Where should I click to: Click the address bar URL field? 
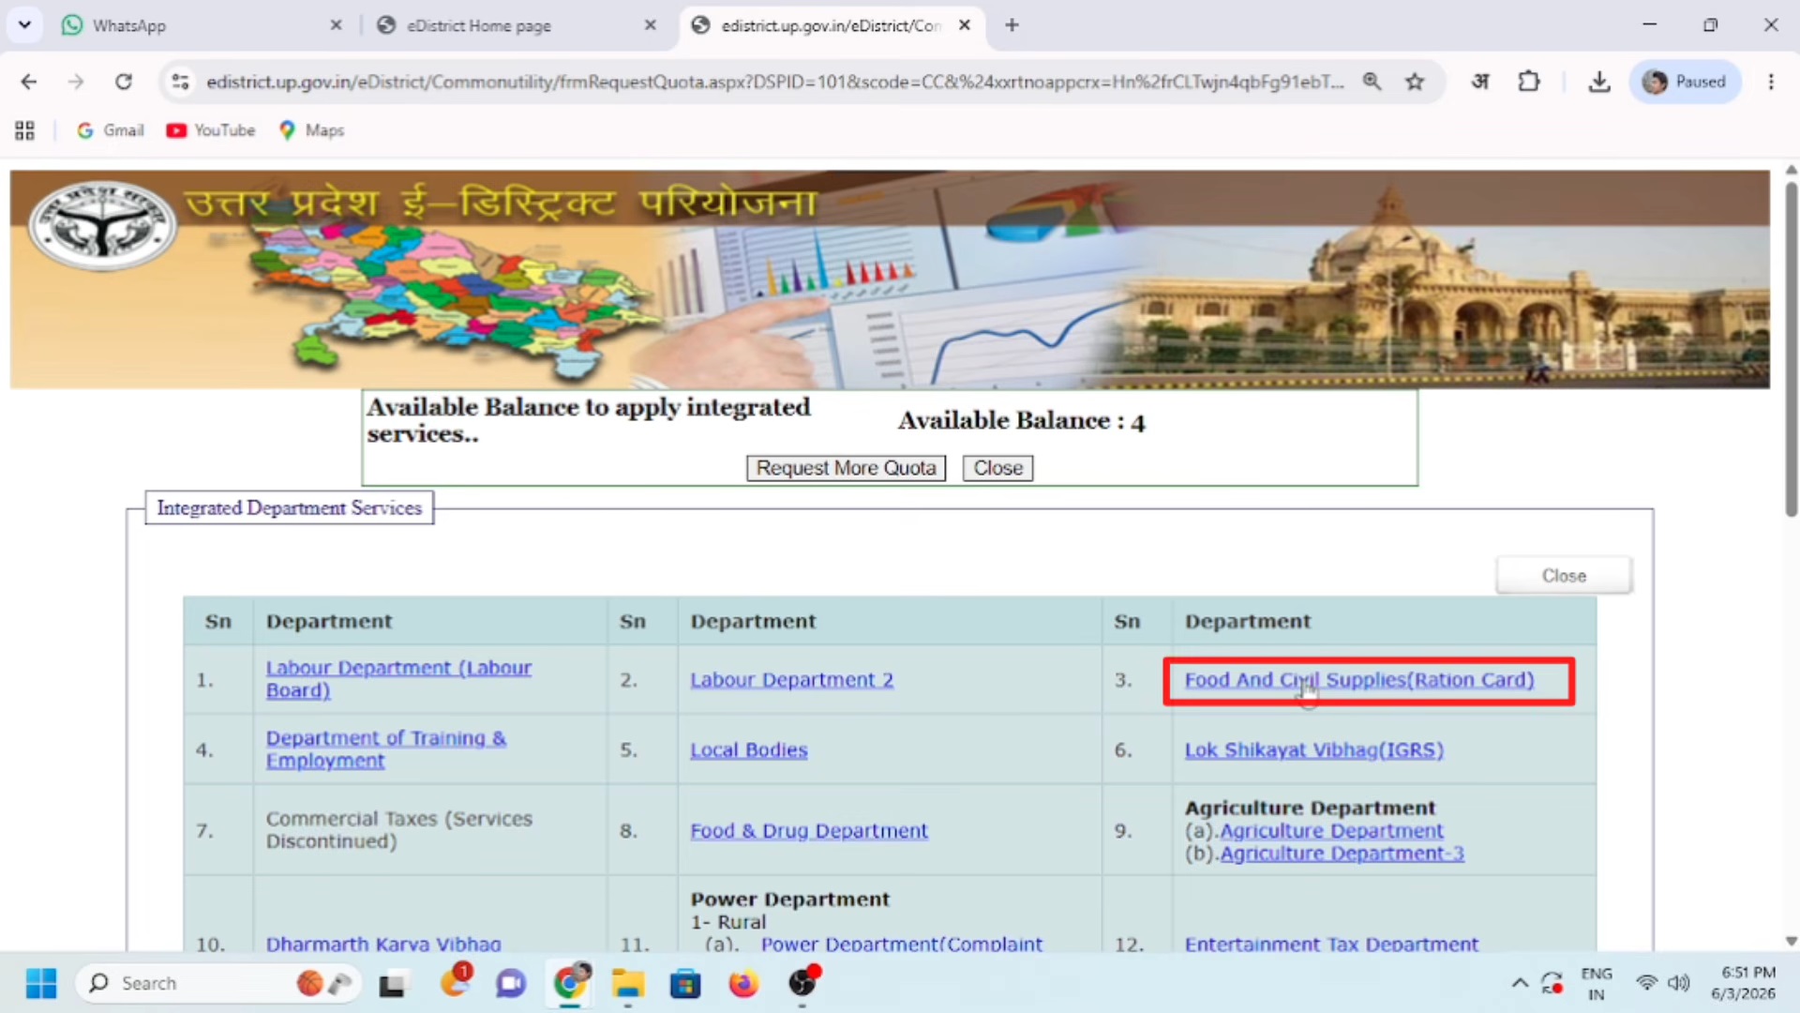pyautogui.click(x=774, y=82)
